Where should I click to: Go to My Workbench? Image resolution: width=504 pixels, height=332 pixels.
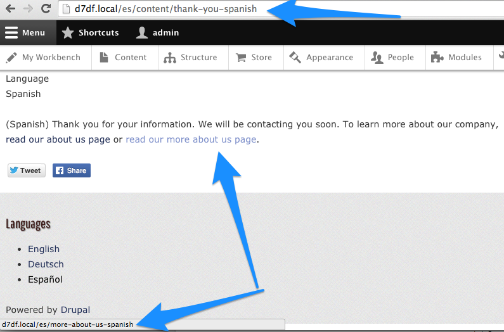pyautogui.click(x=46, y=58)
